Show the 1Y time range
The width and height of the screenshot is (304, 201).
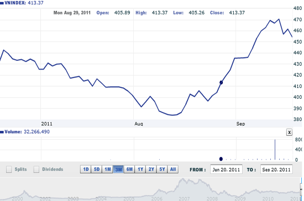(x=140, y=169)
